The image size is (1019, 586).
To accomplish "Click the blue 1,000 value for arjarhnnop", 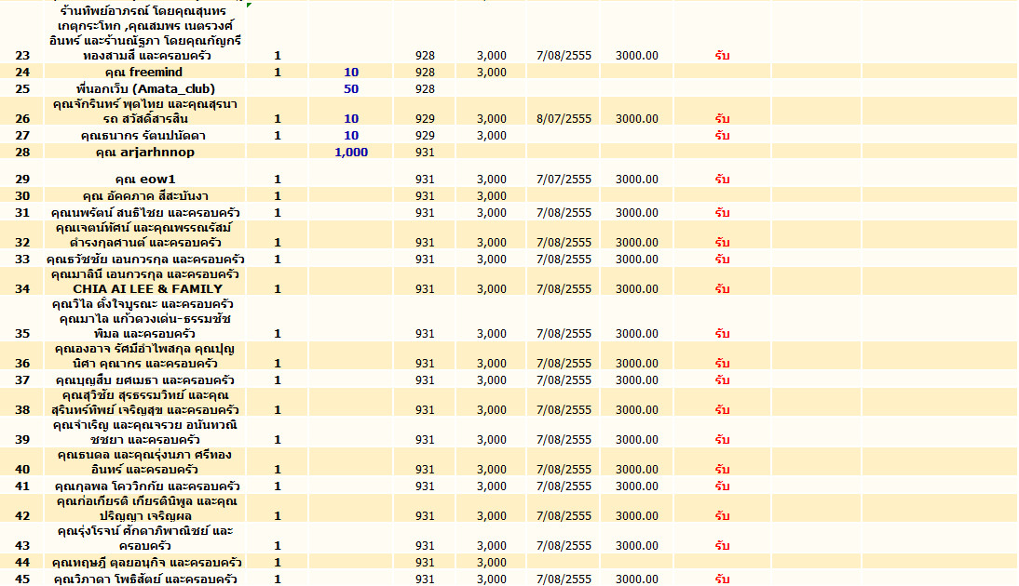I will [351, 153].
